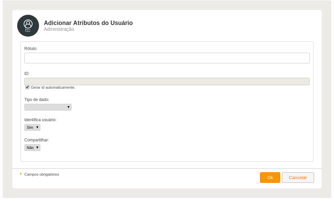
Task: Click the 'Administração' subtitle text
Action: click(x=59, y=29)
